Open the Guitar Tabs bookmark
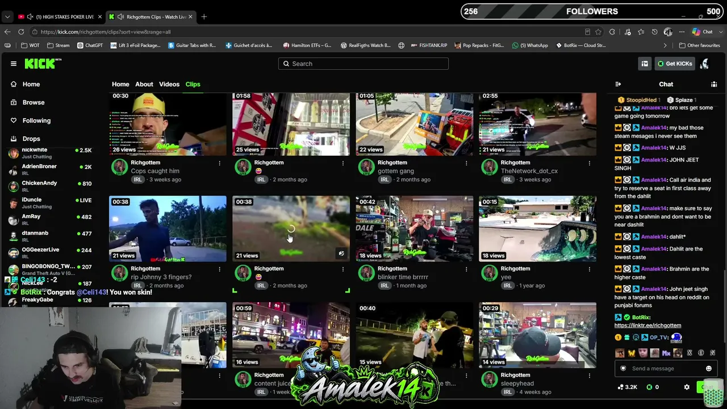Screen dimensions: 727x409 [x=192, y=45]
